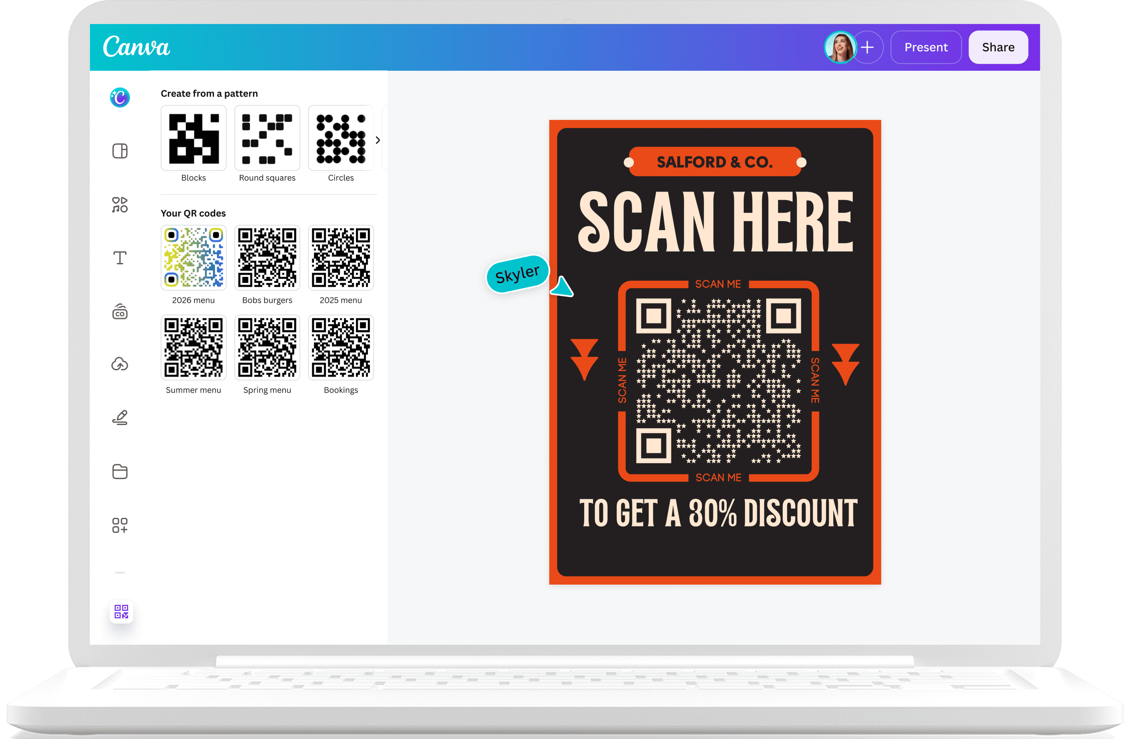Select the Draw tool icon
The width and height of the screenshot is (1130, 739).
tap(120, 417)
